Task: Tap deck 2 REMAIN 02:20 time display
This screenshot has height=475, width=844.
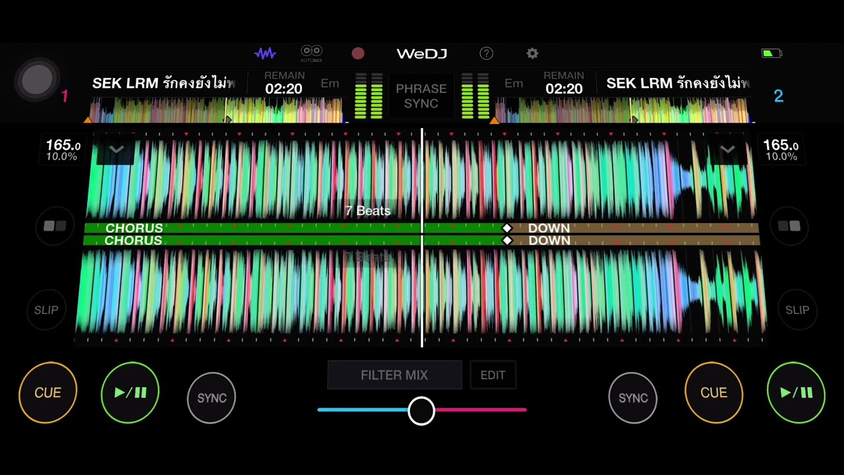Action: (x=564, y=83)
